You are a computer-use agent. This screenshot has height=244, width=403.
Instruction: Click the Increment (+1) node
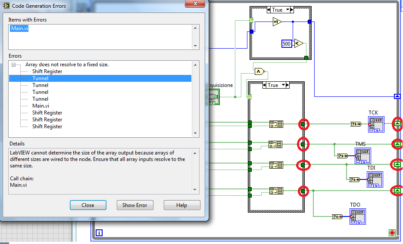coord(277,22)
